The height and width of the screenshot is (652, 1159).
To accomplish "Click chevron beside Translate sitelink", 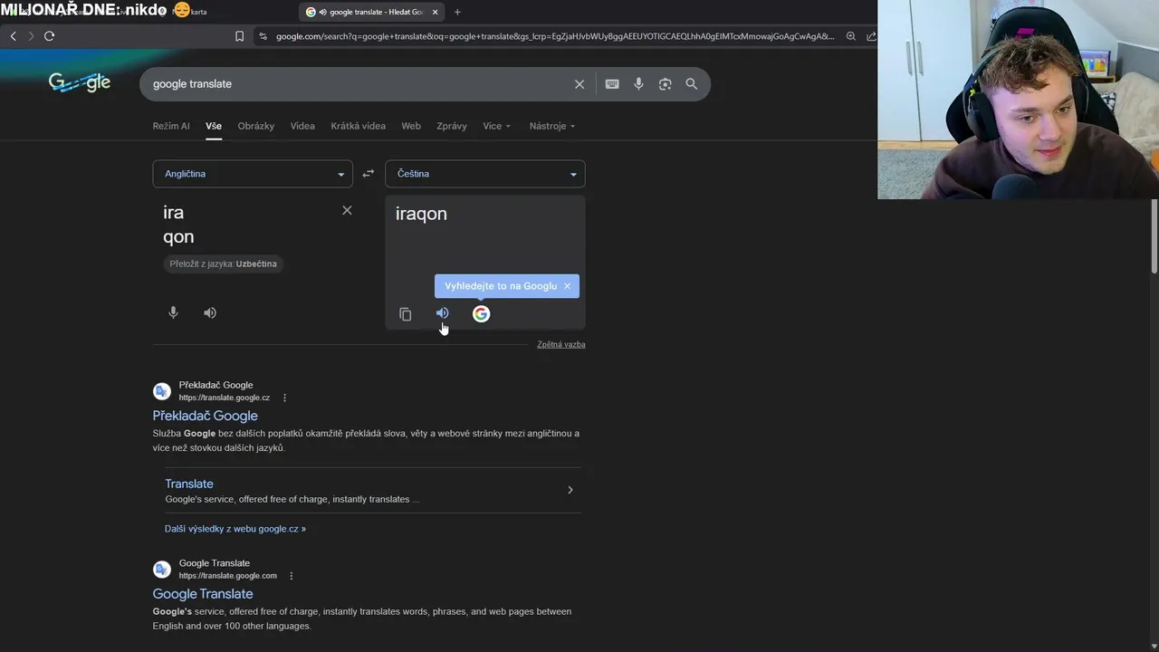I will tap(570, 490).
